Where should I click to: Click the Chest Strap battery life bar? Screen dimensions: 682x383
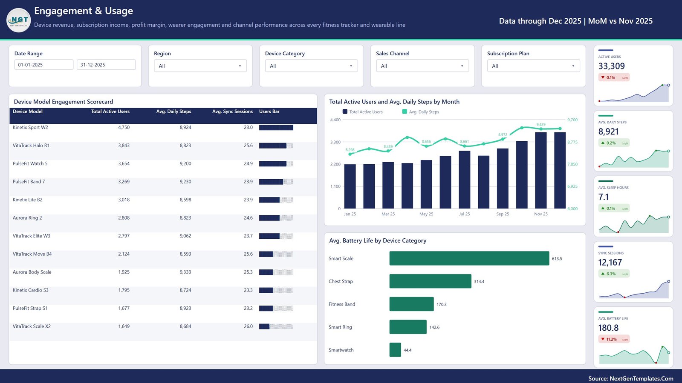pos(431,281)
